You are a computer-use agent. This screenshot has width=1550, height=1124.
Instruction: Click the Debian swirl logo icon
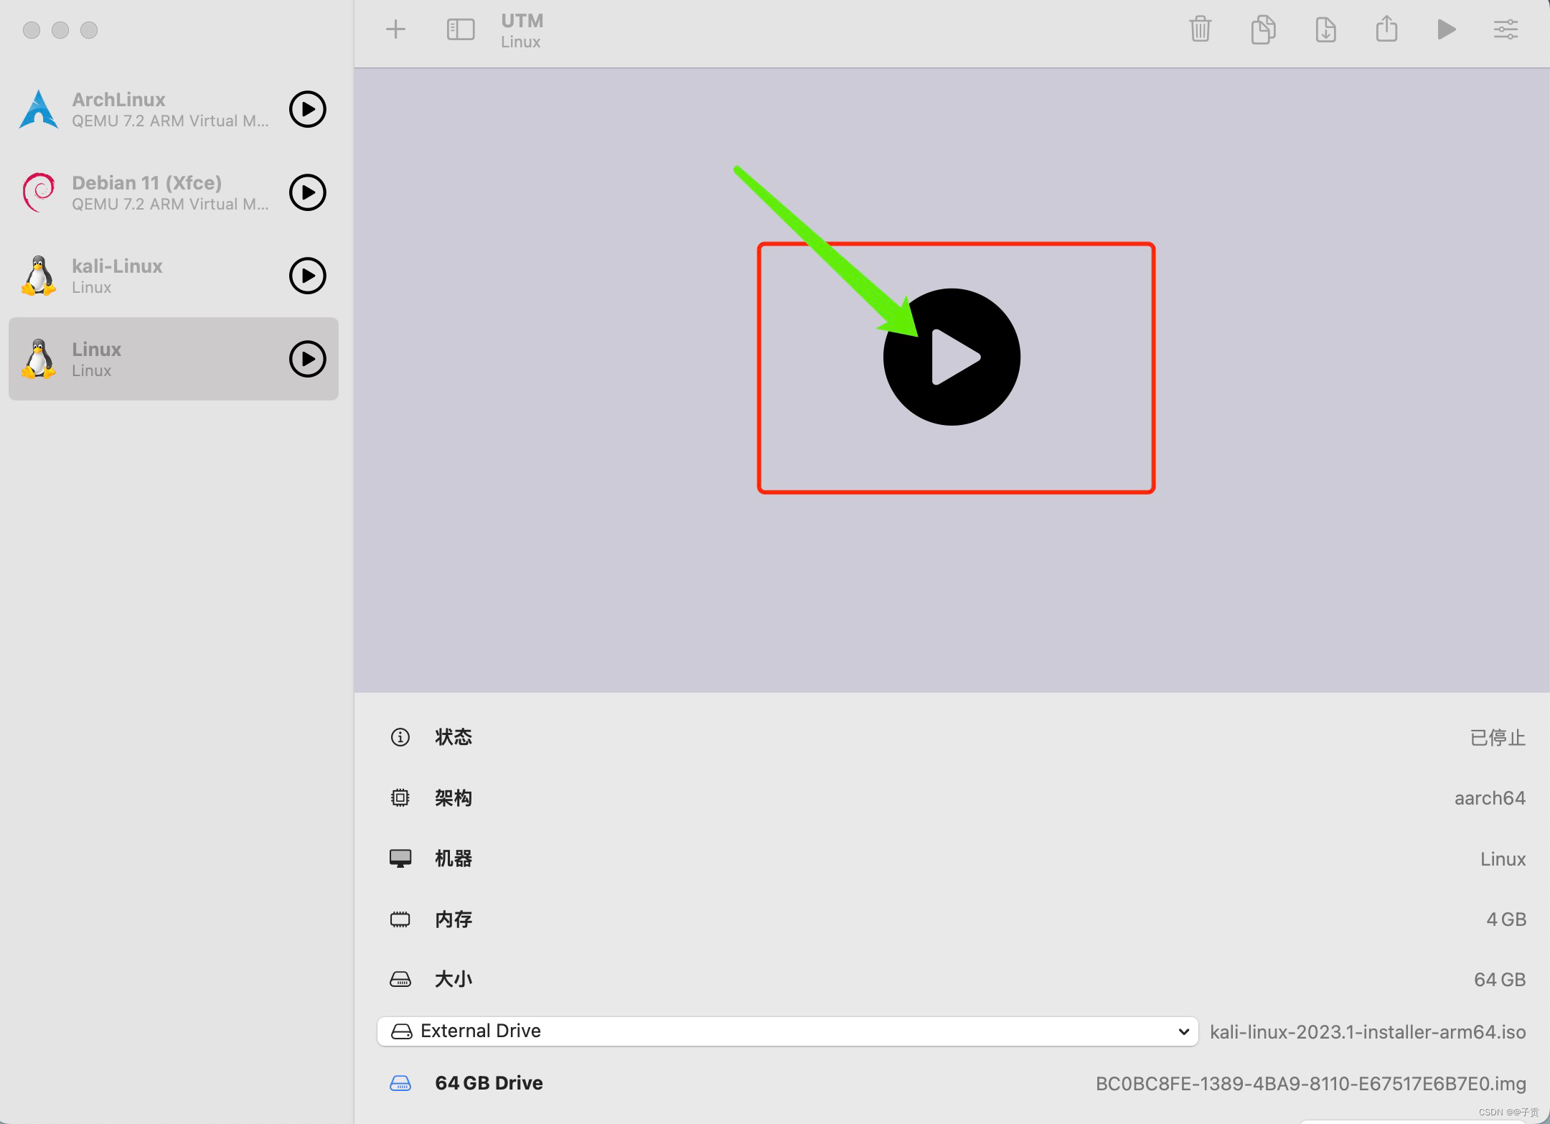(39, 192)
